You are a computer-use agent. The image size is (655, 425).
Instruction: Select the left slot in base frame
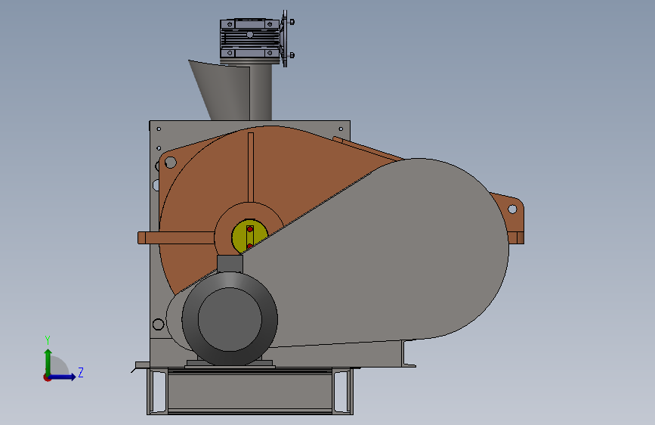point(159,391)
